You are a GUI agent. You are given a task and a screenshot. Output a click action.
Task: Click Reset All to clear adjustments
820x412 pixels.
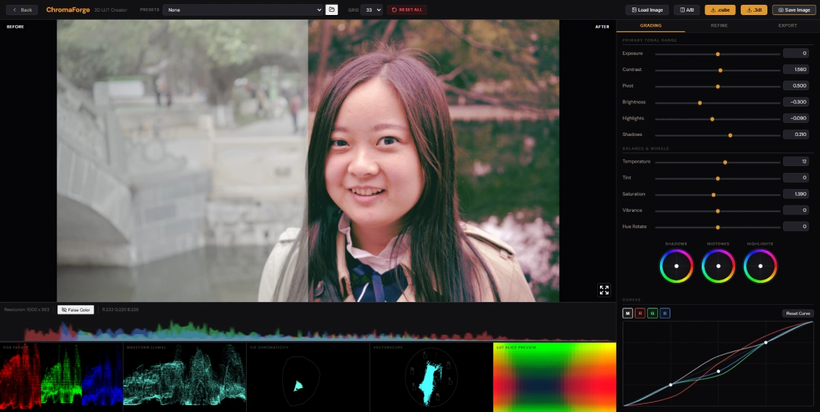[408, 10]
